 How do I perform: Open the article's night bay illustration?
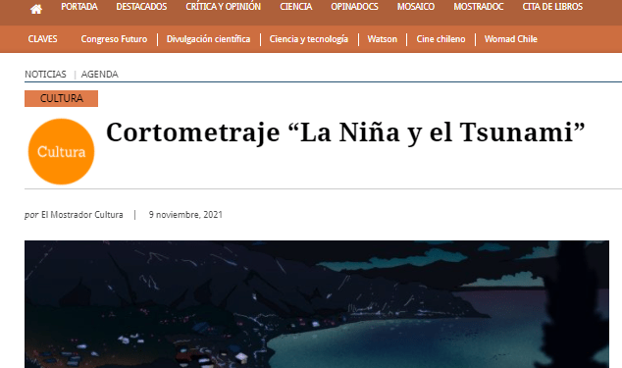click(317, 304)
